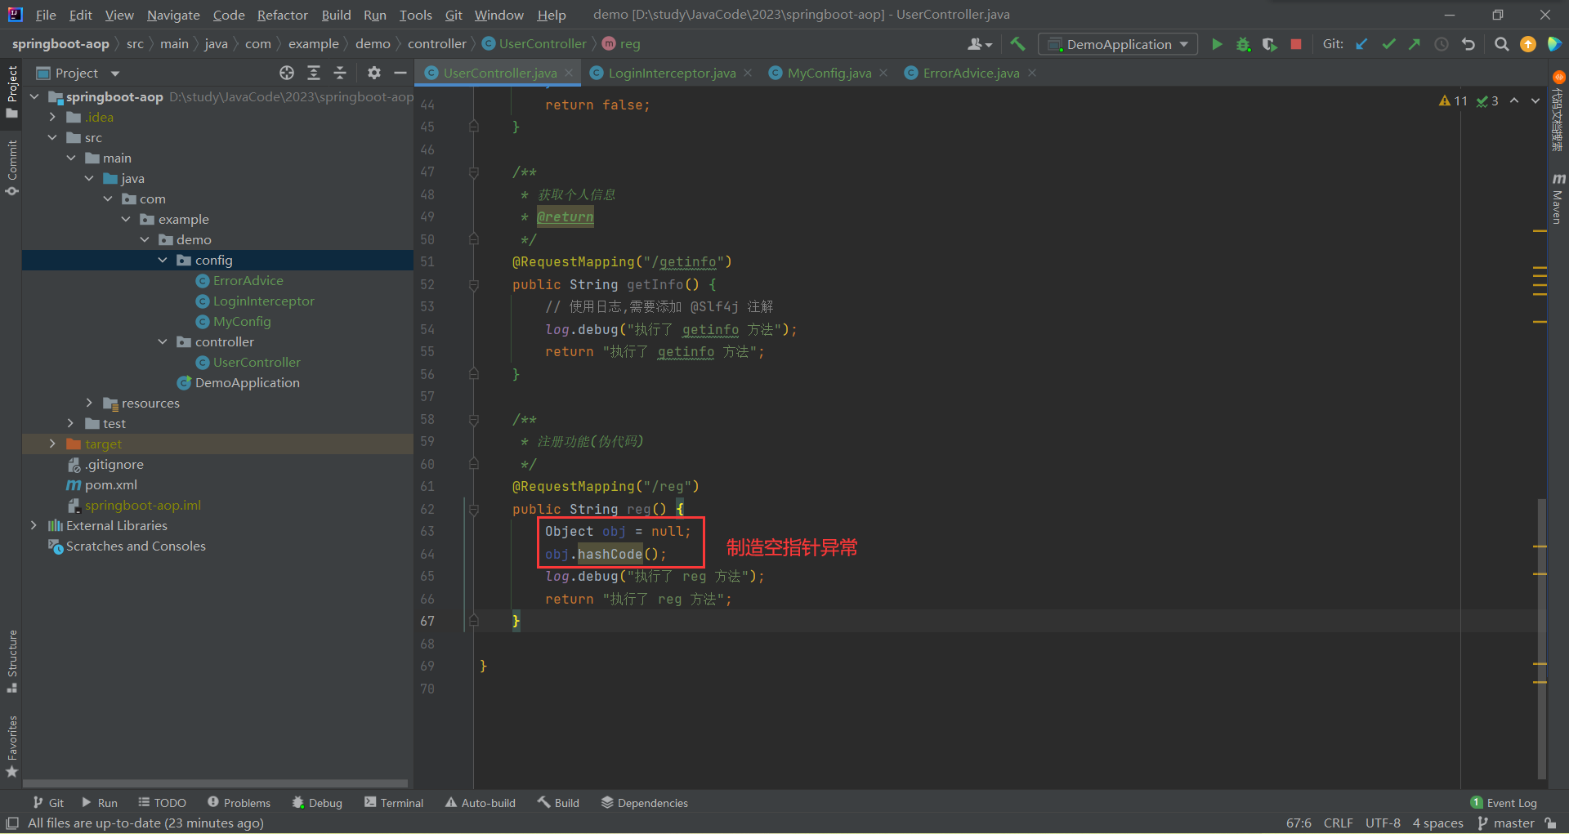Image resolution: width=1569 pixels, height=834 pixels.
Task: Toggle read-only lock icon in status bar
Action: click(x=1551, y=823)
